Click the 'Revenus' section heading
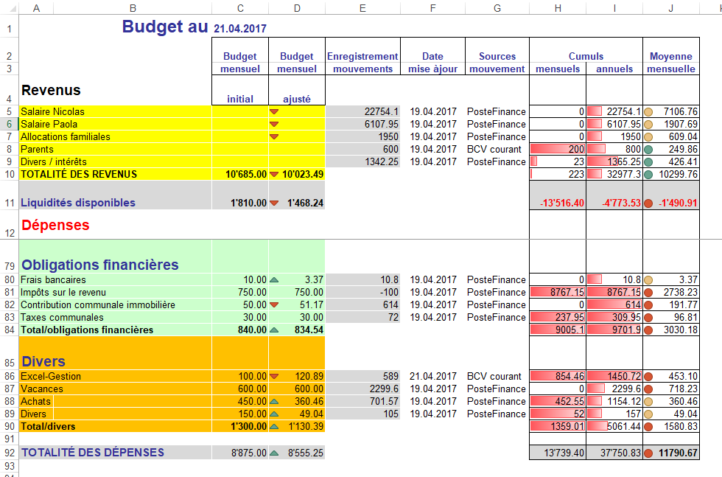 pos(51,90)
